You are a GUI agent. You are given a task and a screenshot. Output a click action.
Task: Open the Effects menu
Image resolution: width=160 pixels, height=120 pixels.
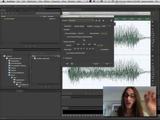pyautogui.click(x=47, y=1)
